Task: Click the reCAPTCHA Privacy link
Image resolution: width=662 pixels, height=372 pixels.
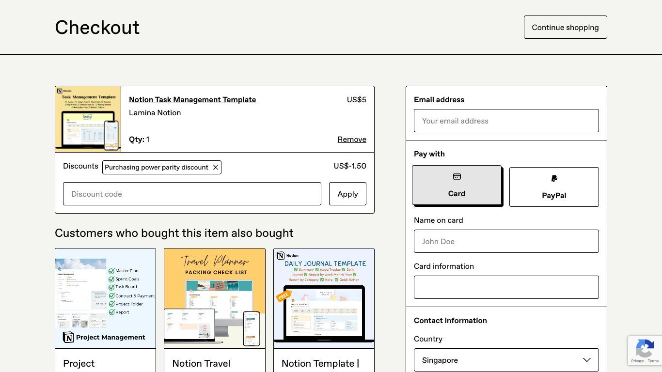Action: click(637, 361)
